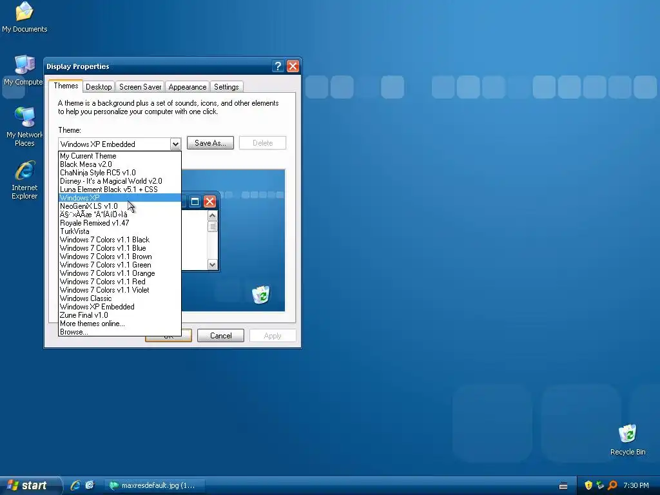The width and height of the screenshot is (660, 495).
Task: Click the Apply button
Action: pyautogui.click(x=273, y=335)
